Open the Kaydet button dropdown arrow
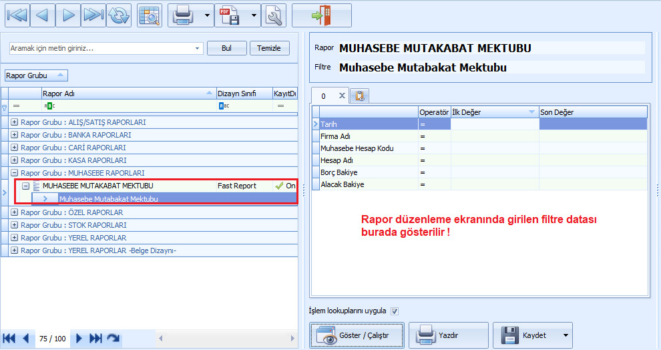This screenshot has width=661, height=350. coord(566,335)
